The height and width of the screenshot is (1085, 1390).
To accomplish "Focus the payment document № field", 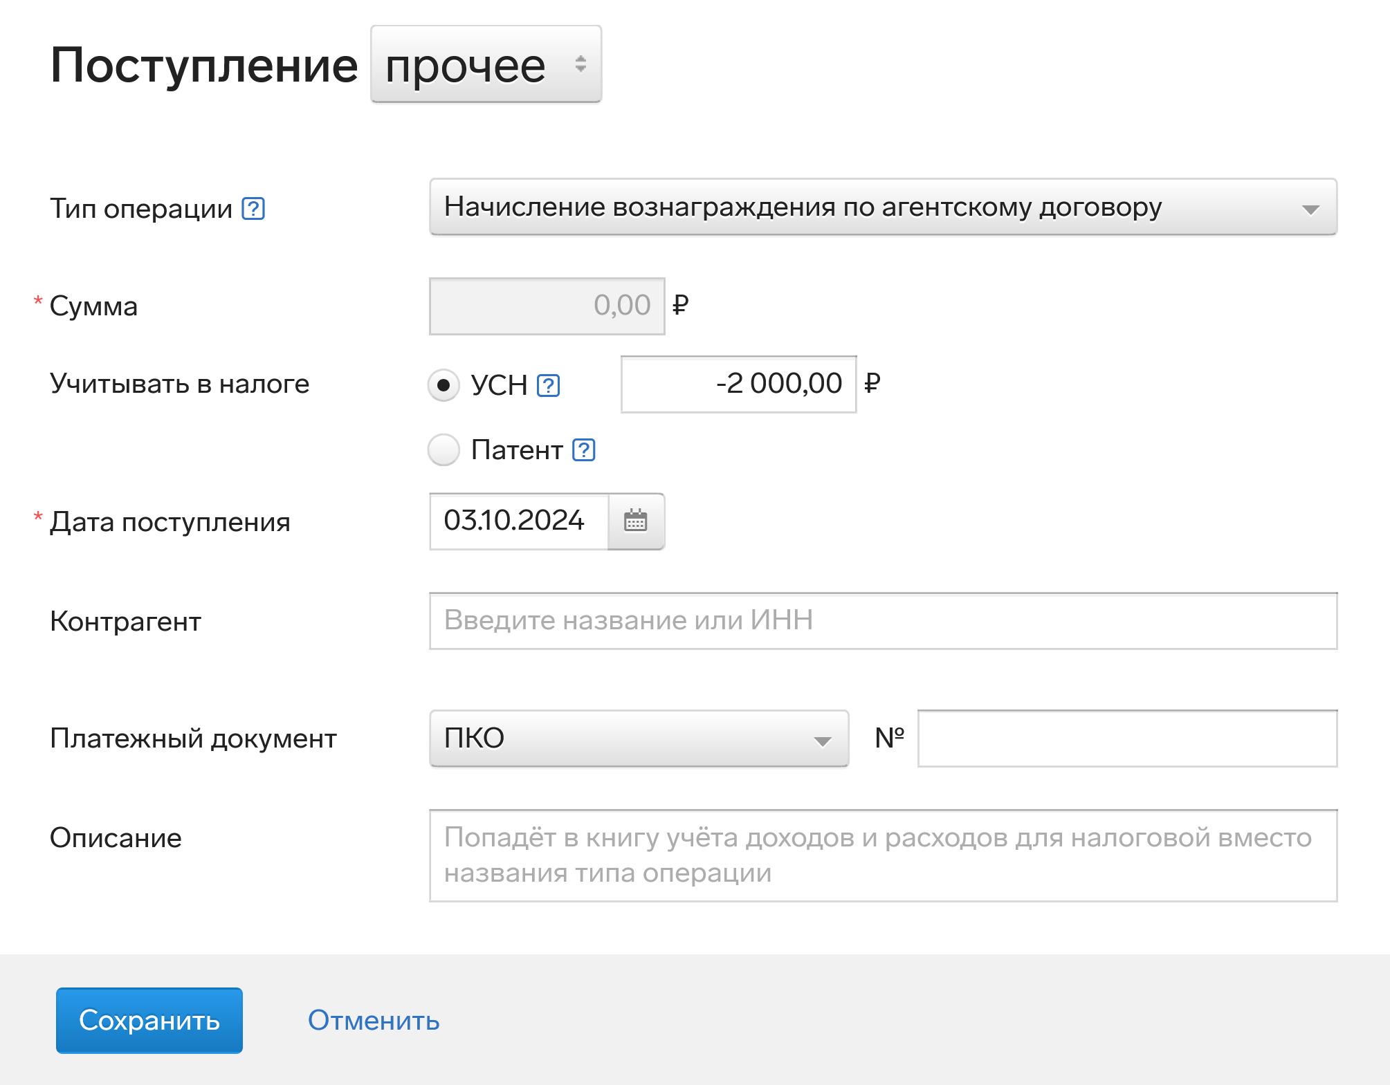I will click(1127, 739).
